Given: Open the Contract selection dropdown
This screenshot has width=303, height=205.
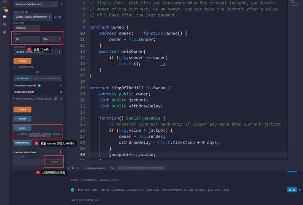Looking at the screenshot, I should tap(37, 52).
